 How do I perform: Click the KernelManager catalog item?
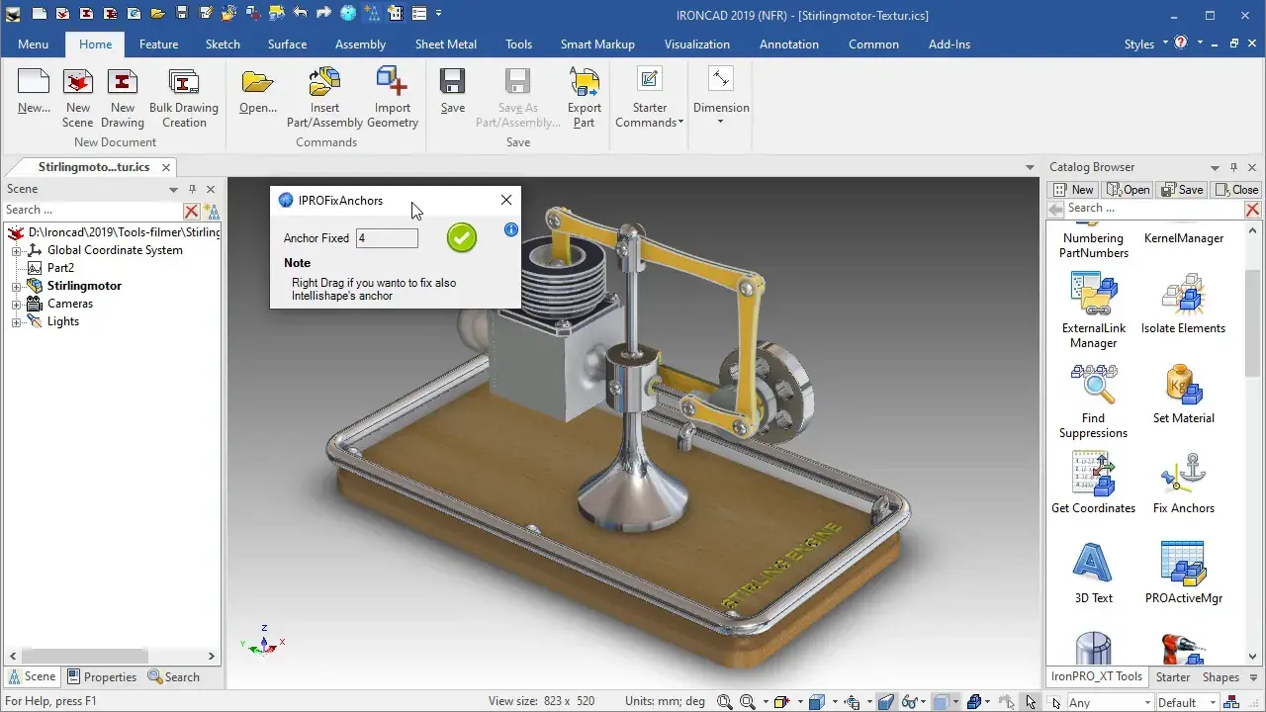1183,237
